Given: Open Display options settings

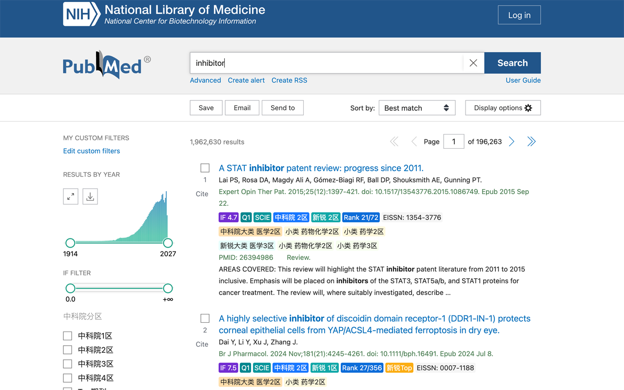Looking at the screenshot, I should [503, 108].
